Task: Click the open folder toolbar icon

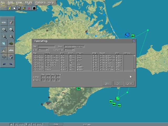Action: 24,8
